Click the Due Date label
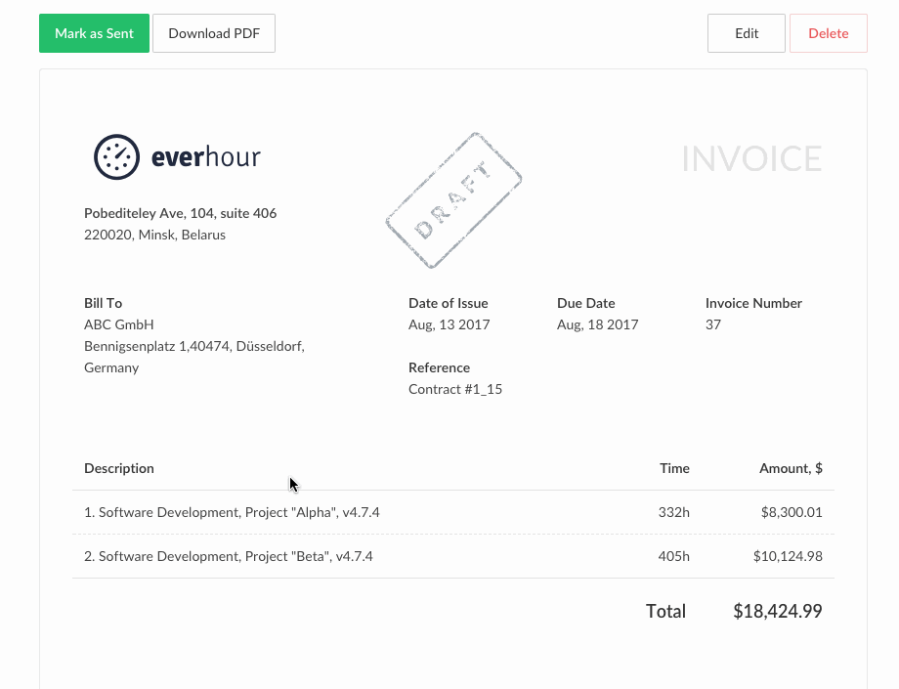 click(x=586, y=303)
